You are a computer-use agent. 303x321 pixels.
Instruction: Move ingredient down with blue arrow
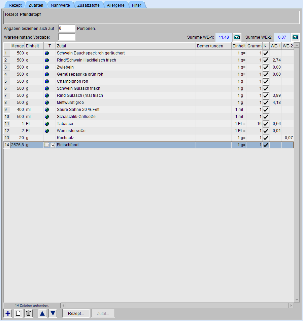[x=53, y=313]
